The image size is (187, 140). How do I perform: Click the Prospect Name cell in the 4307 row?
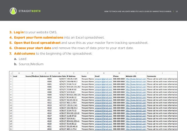coord(88,89)
